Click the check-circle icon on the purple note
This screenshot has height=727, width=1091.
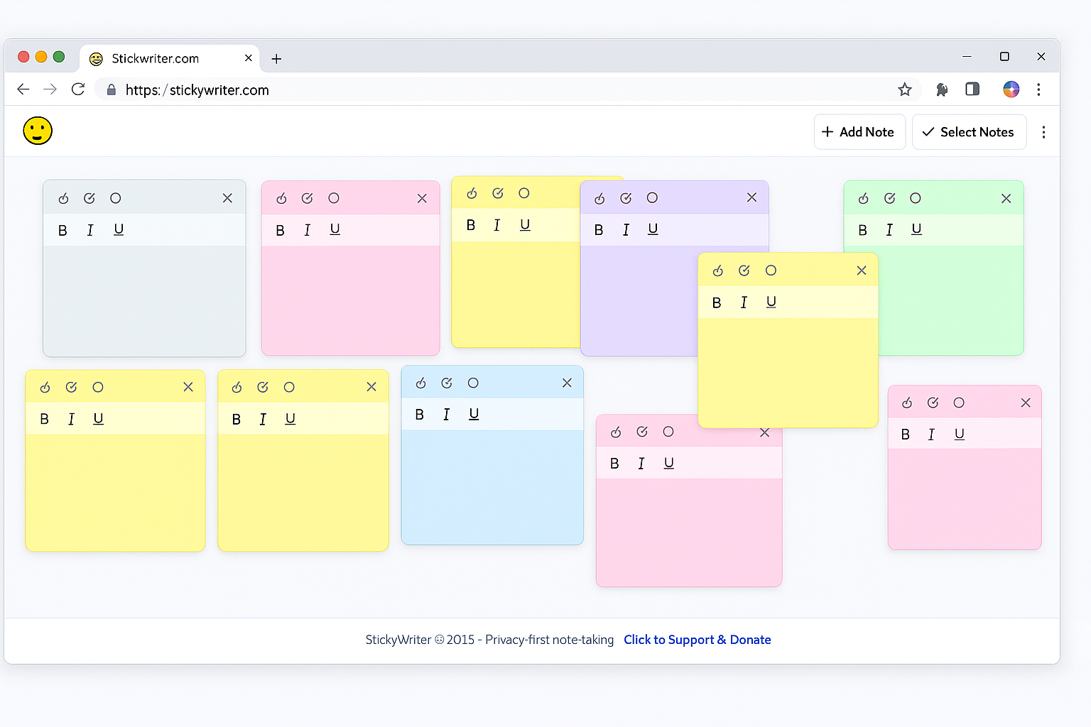pos(626,199)
